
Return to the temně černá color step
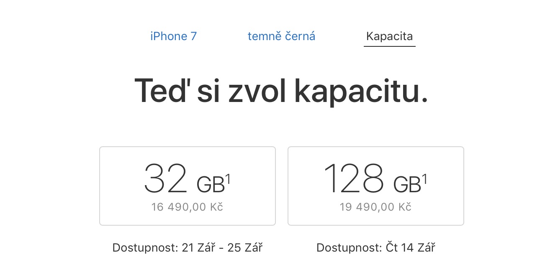281,36
